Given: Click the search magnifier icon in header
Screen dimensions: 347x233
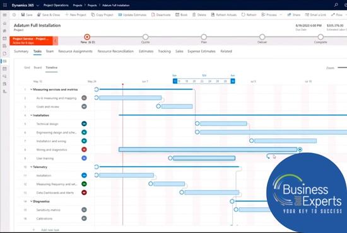Looking at the screenshot, I should (336, 5).
